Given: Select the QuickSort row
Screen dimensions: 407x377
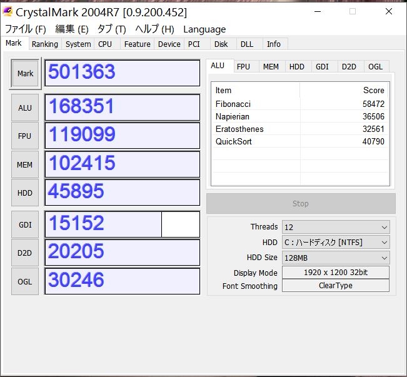Looking at the screenshot, I should (x=300, y=141).
